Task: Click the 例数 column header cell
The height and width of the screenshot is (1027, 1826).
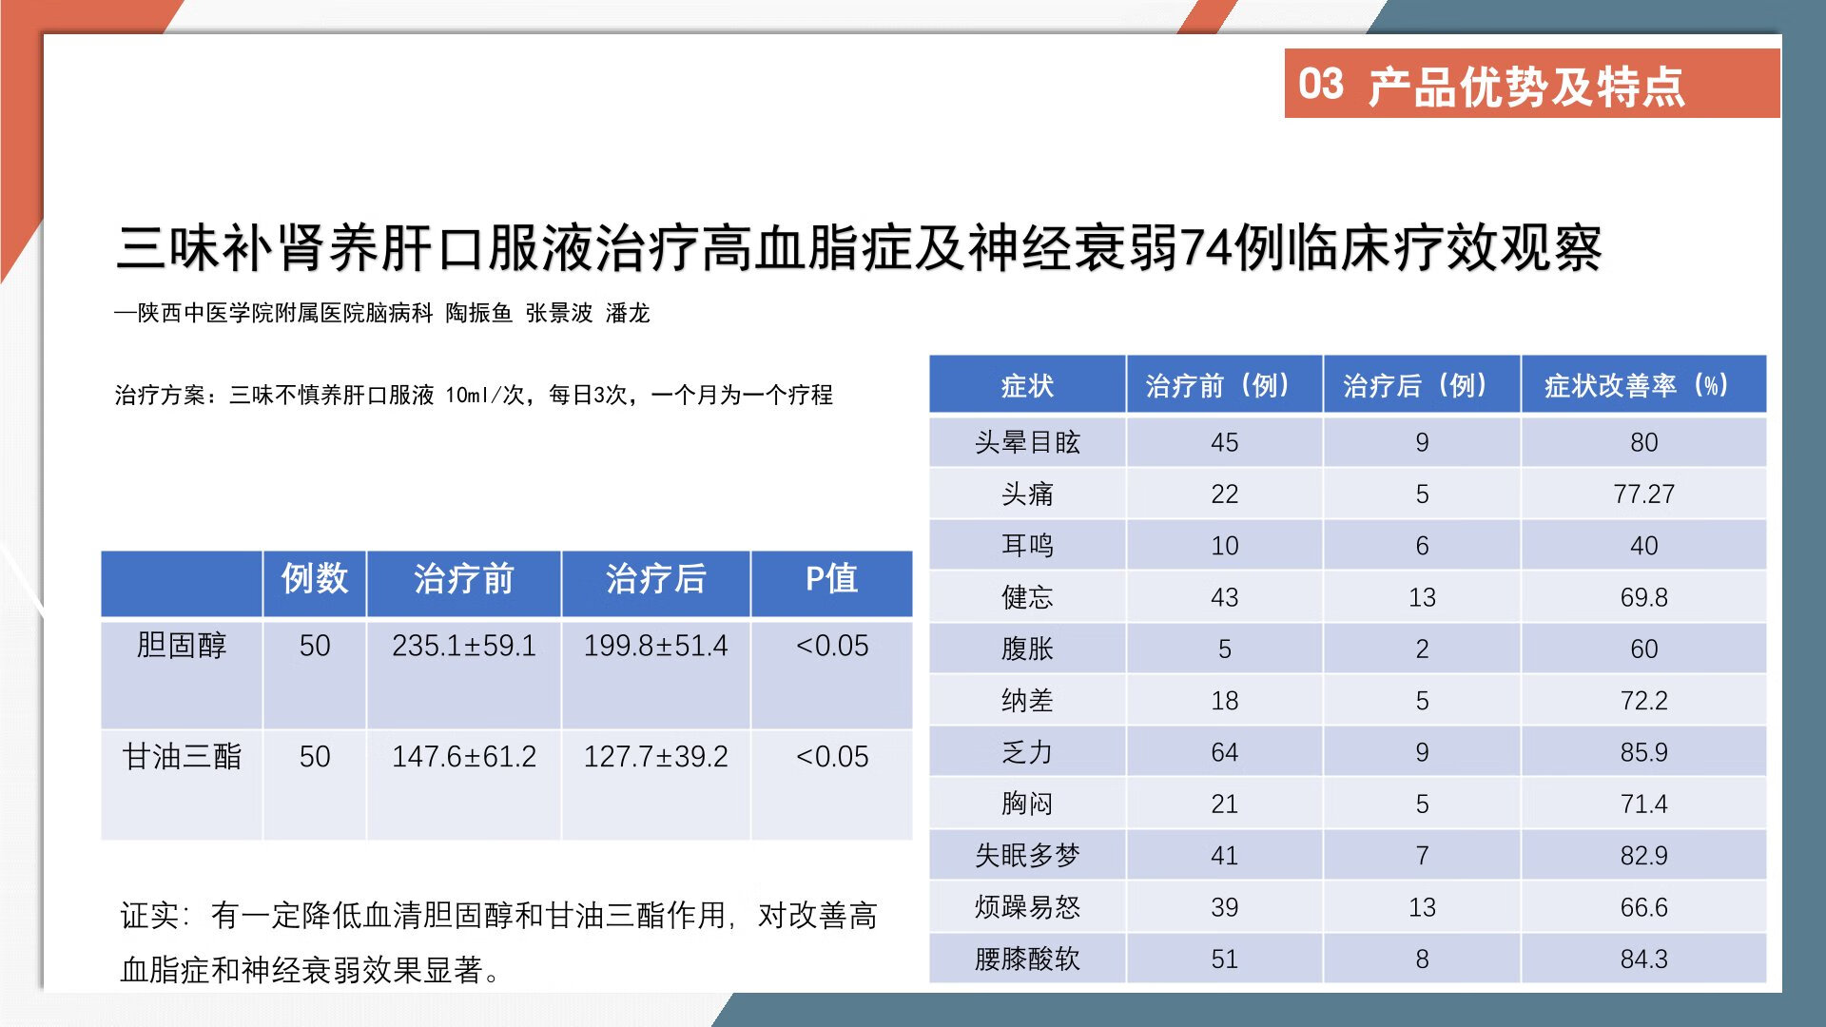Action: tap(314, 580)
